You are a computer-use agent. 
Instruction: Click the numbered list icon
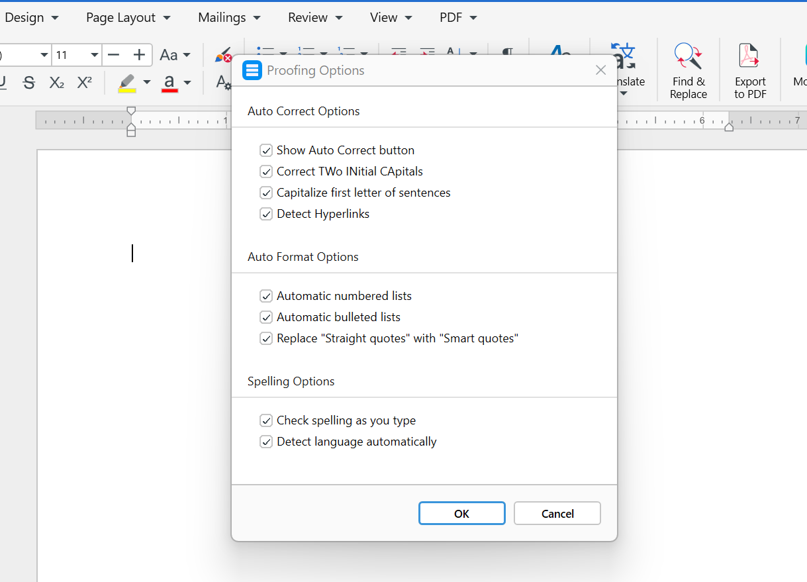(306, 52)
